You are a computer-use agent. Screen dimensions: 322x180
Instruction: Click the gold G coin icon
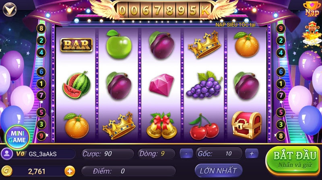click(x=7, y=171)
